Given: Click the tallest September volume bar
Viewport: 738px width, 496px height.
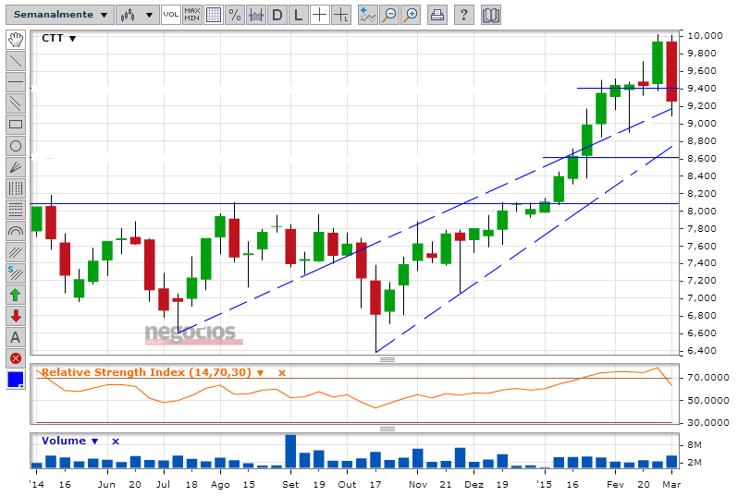Looking at the screenshot, I should (x=290, y=452).
